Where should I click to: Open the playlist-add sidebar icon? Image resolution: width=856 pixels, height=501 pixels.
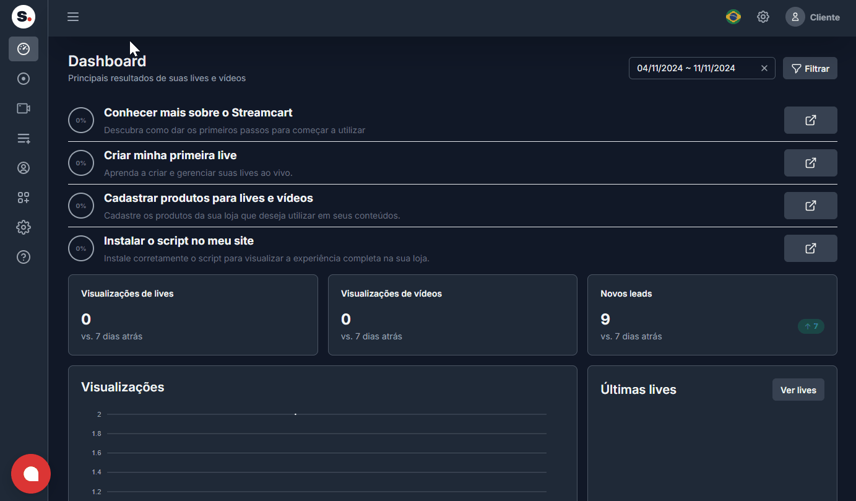pos(24,138)
